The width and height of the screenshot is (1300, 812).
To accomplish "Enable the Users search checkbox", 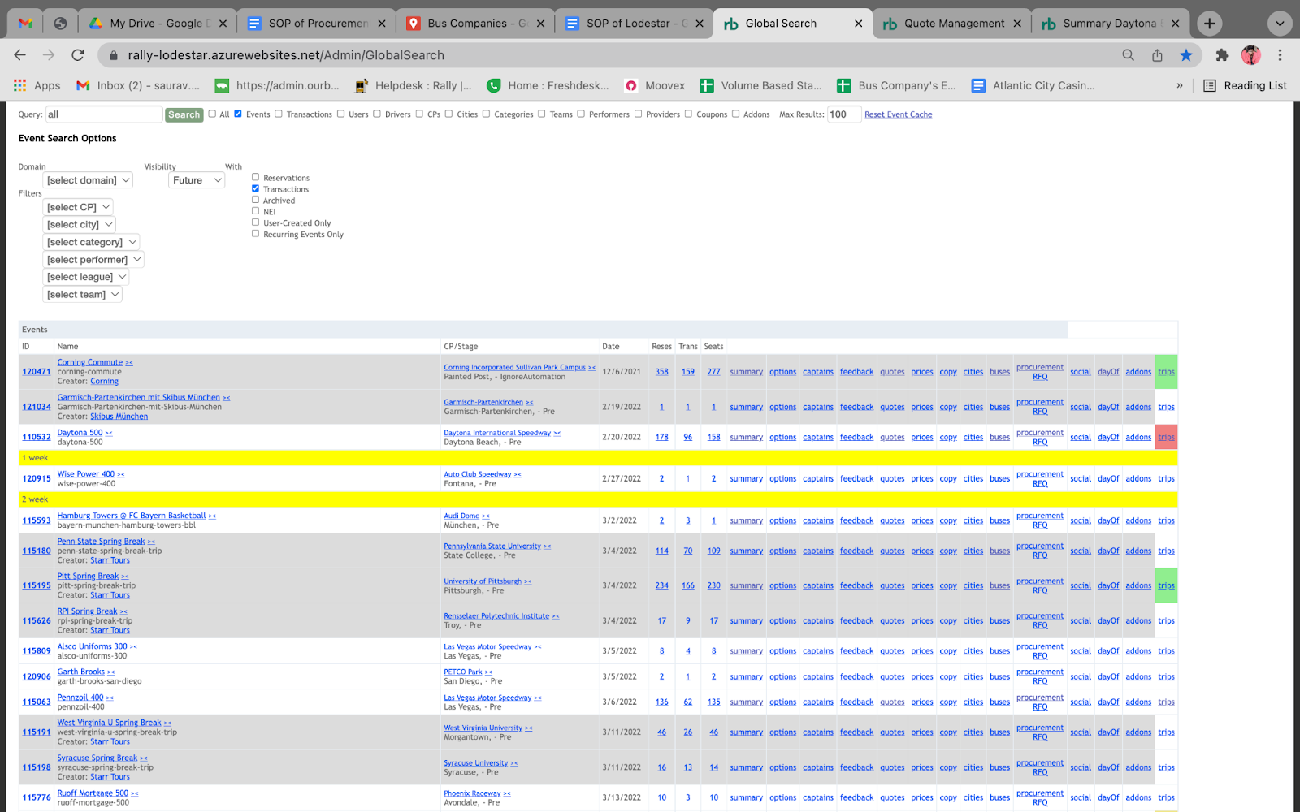I will [x=340, y=114].
